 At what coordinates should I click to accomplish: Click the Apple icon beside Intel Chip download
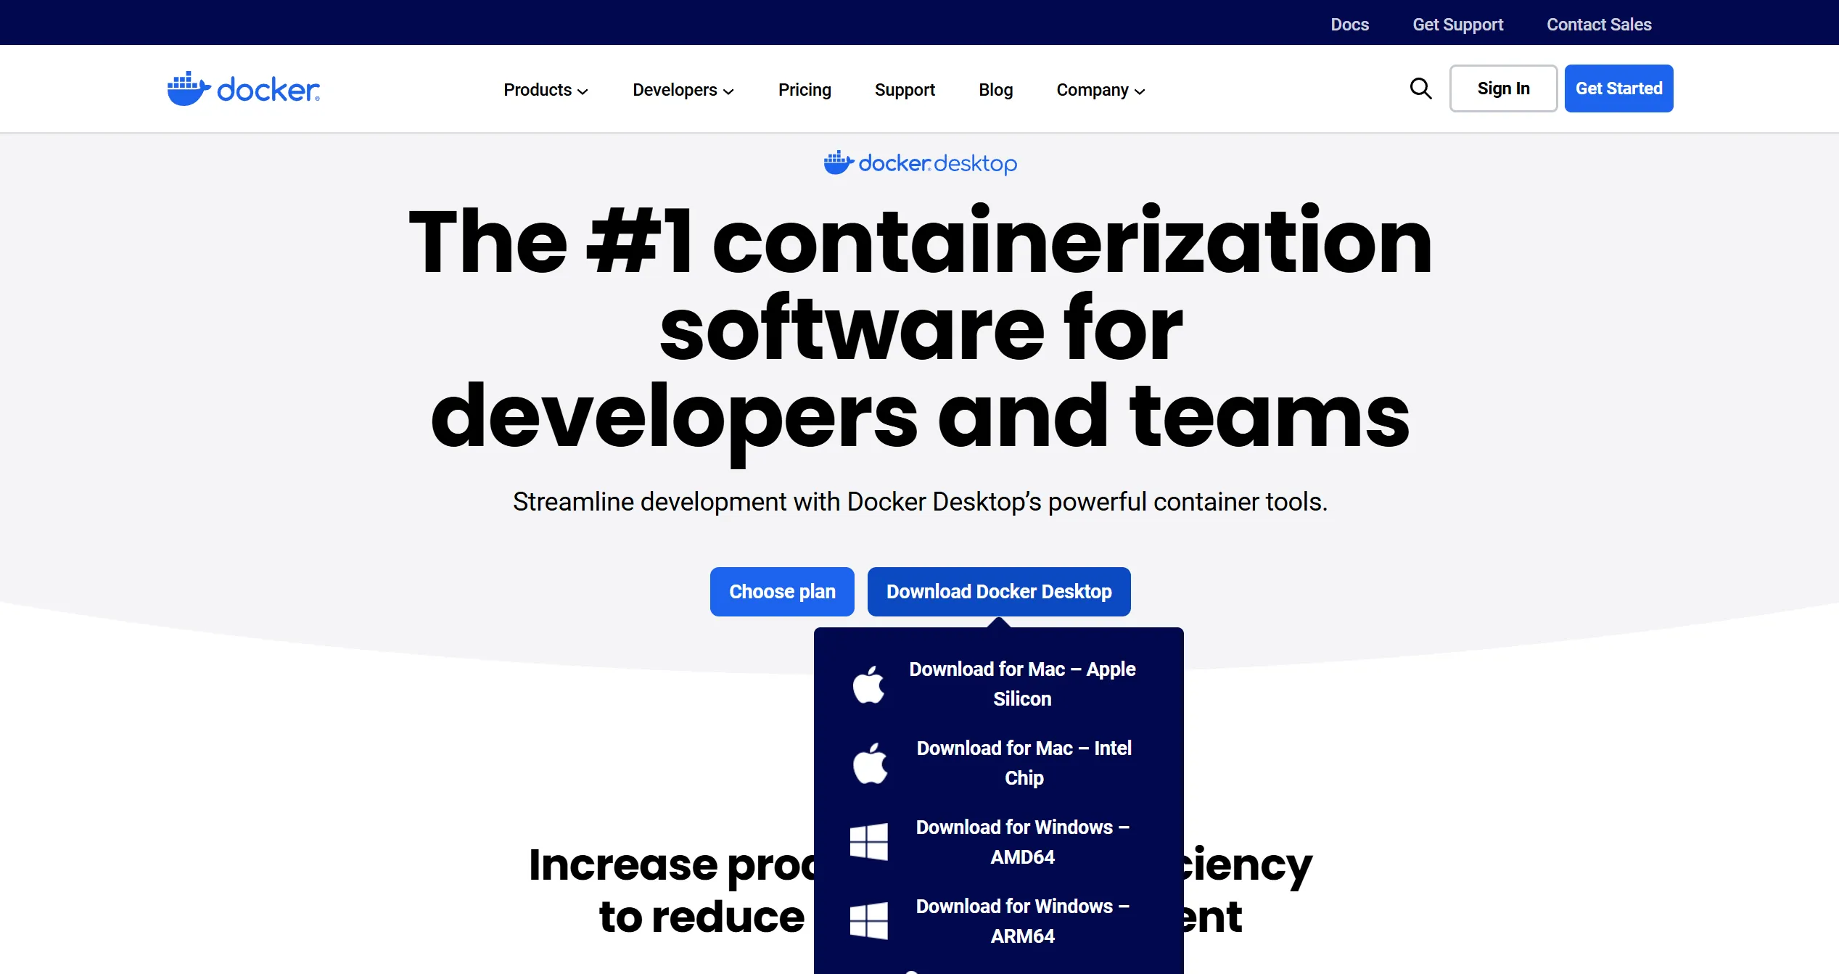869,762
